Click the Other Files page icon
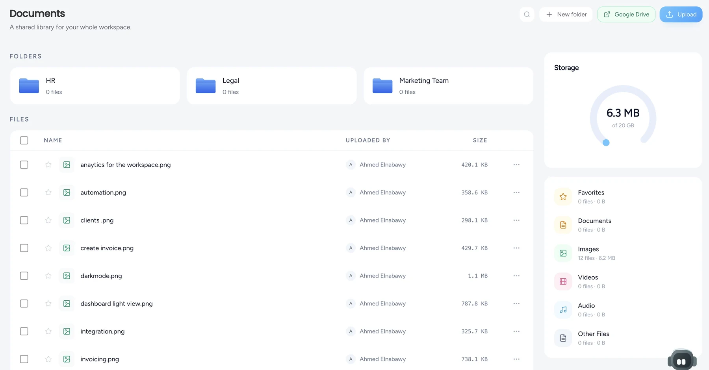The image size is (709, 370). (563, 338)
